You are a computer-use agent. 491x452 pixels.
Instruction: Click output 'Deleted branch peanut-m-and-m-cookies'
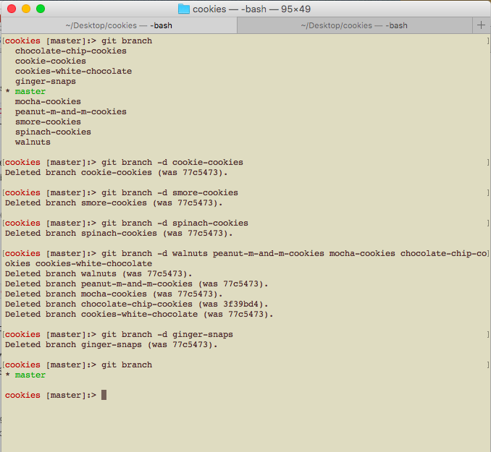(98, 283)
